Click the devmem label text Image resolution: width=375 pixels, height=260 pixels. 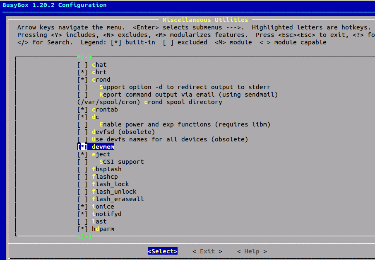pyautogui.click(x=103, y=147)
